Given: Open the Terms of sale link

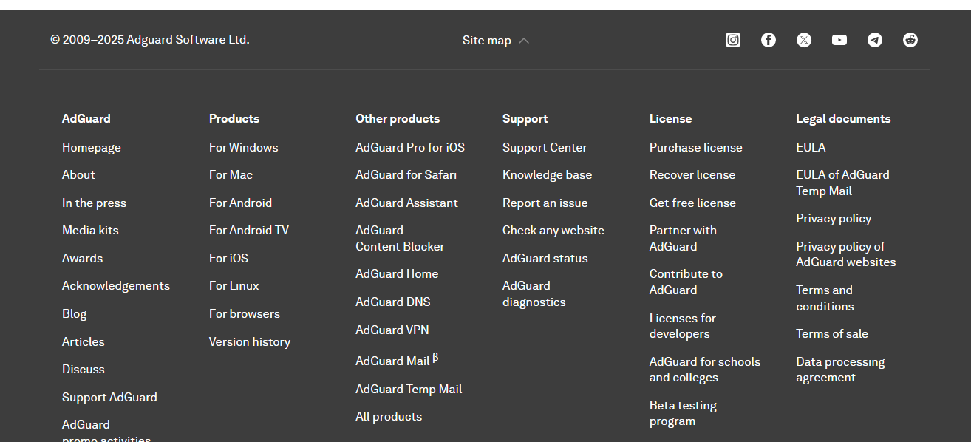Looking at the screenshot, I should (832, 334).
